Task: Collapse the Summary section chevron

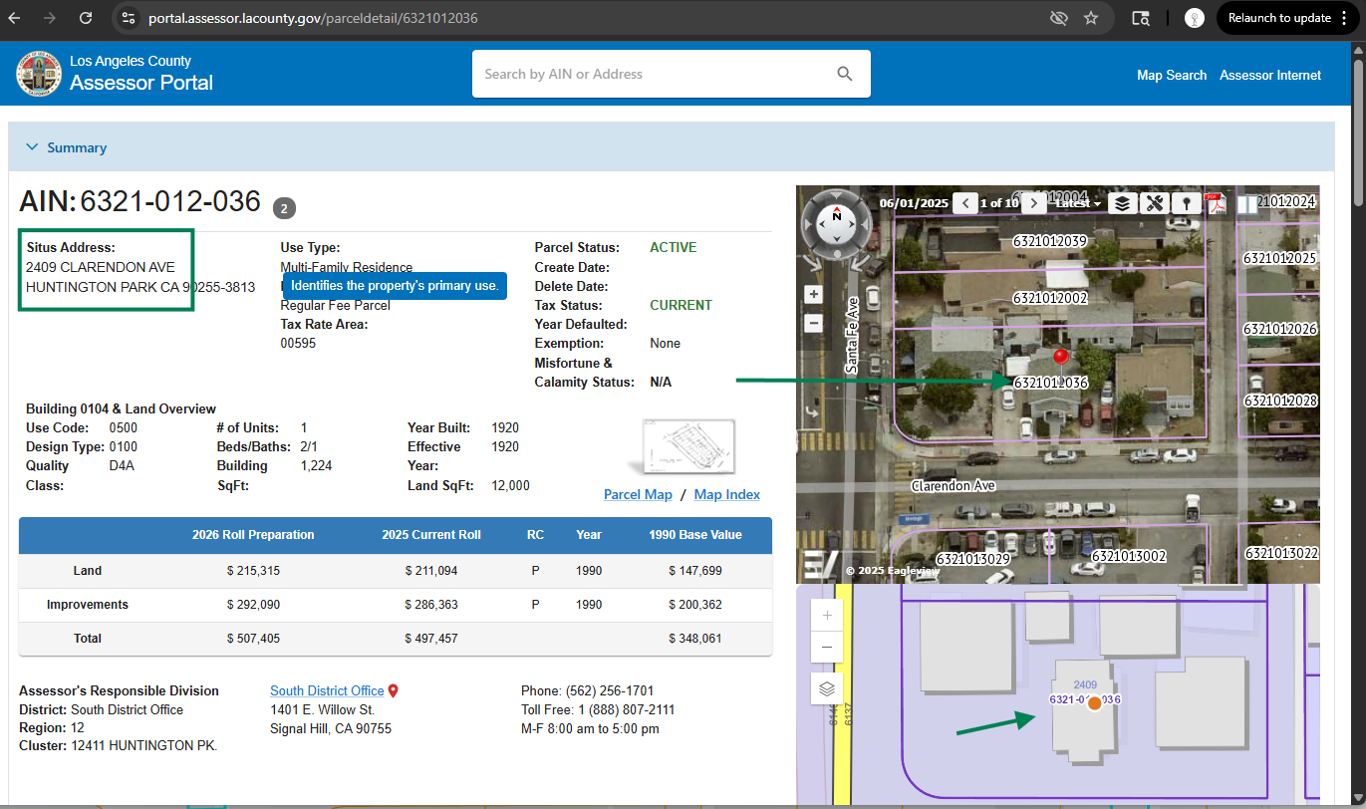Action: pos(30,147)
